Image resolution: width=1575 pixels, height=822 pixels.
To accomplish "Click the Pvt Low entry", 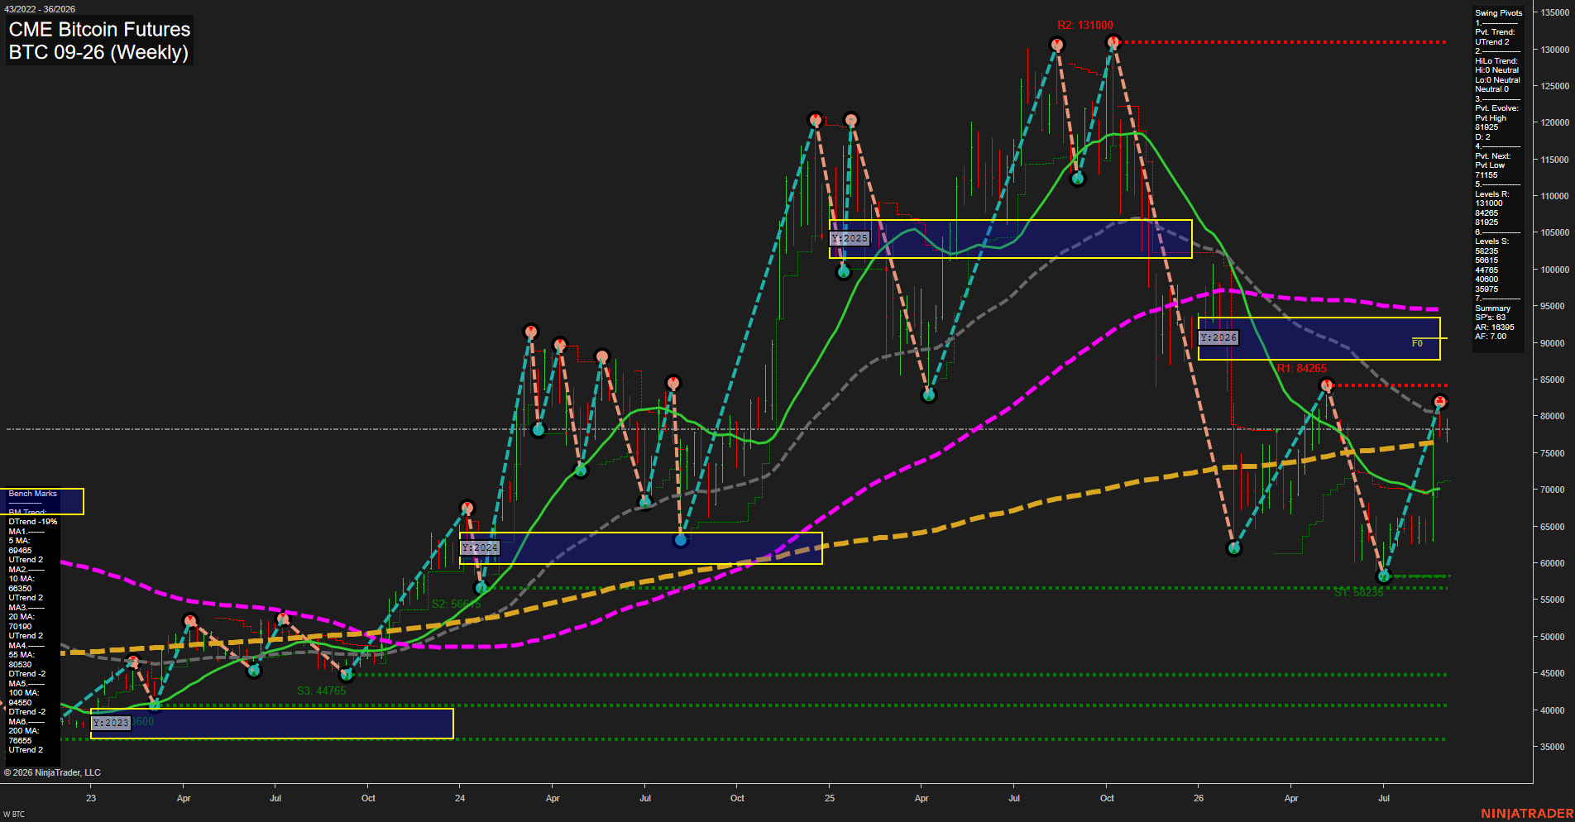I will click(x=1490, y=165).
